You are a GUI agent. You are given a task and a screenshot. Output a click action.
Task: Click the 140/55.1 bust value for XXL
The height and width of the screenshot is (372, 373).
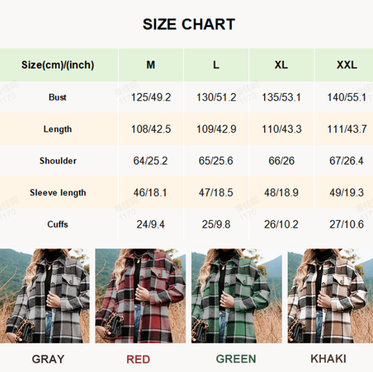(347, 98)
